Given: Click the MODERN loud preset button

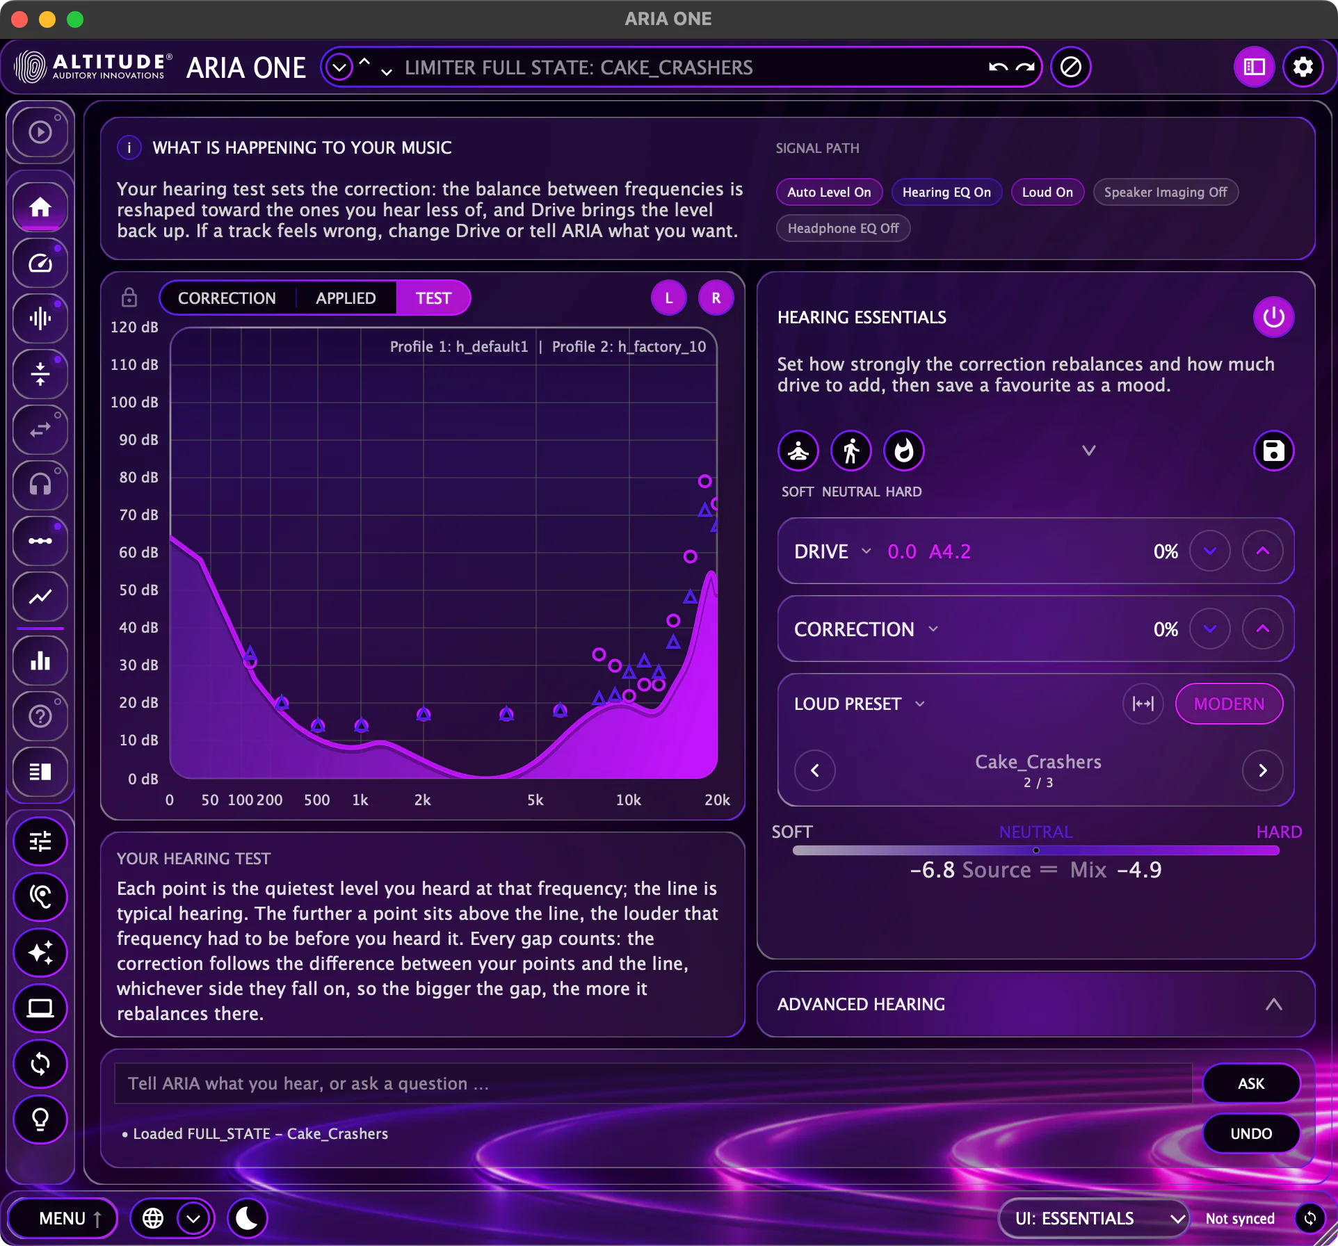Looking at the screenshot, I should click(1229, 704).
